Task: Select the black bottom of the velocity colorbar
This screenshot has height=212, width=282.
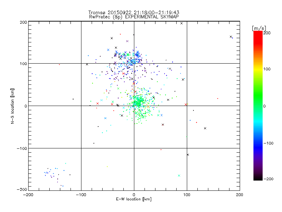Action: [x=258, y=178]
